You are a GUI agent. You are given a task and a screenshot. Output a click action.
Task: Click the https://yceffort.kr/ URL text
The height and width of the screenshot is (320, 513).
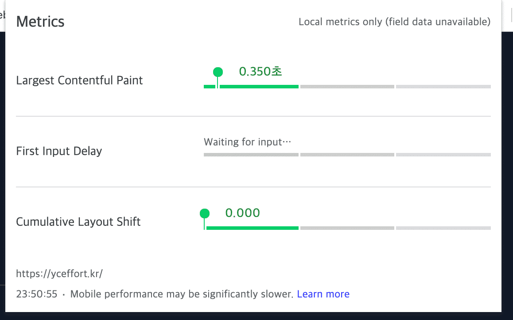point(59,274)
